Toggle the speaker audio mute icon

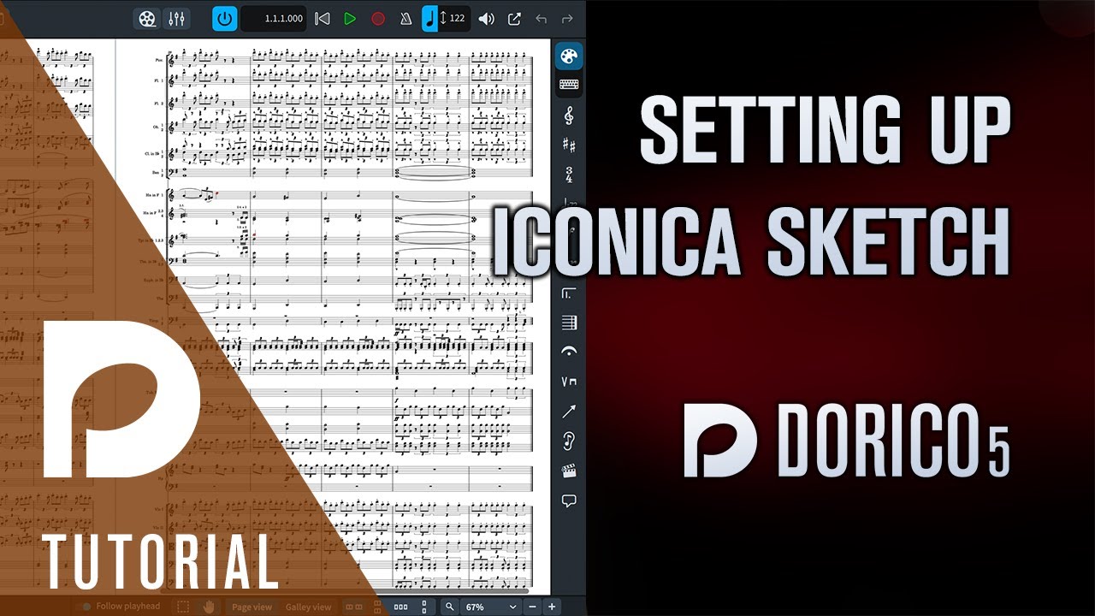[486, 18]
